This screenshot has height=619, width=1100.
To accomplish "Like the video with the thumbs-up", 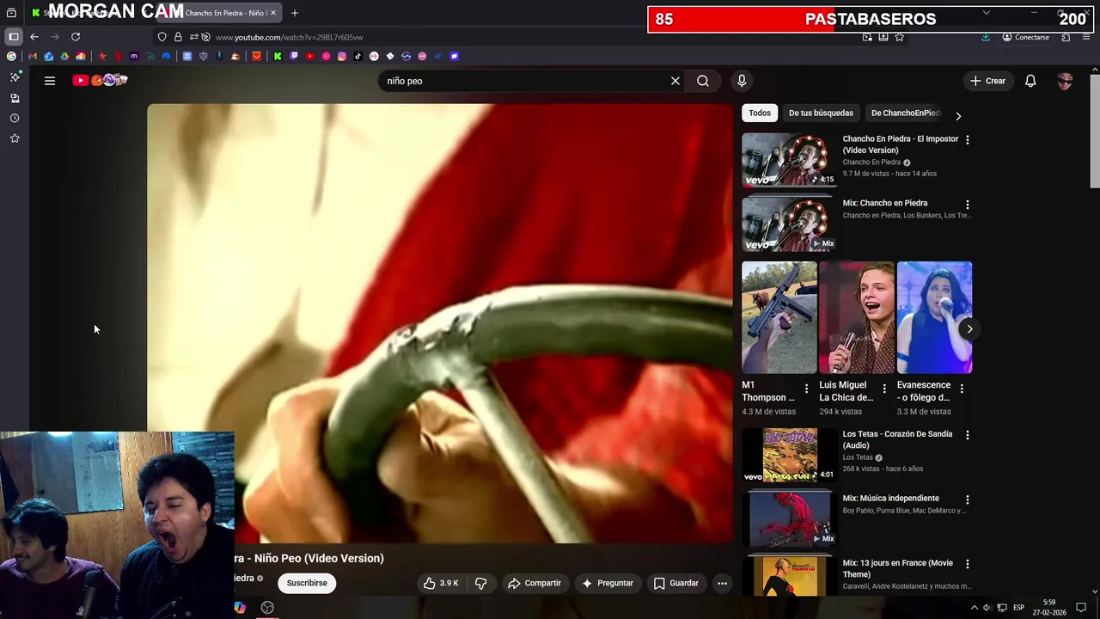I will tap(441, 583).
